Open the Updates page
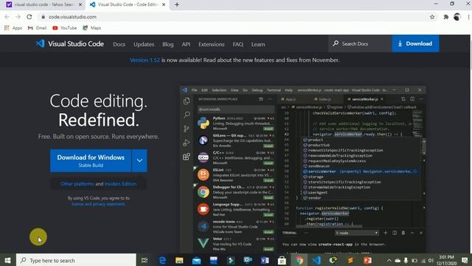This screenshot has height=266, width=472. click(x=144, y=44)
